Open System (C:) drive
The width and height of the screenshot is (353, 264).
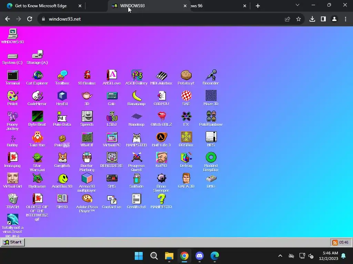(x=12, y=59)
